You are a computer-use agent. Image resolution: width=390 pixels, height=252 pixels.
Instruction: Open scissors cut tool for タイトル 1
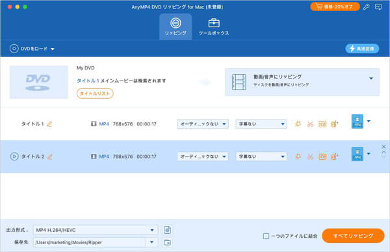[x=310, y=124]
